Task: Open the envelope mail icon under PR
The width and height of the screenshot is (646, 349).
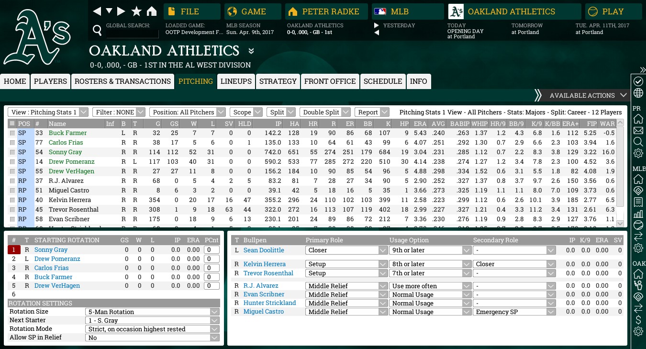Action: point(638,130)
